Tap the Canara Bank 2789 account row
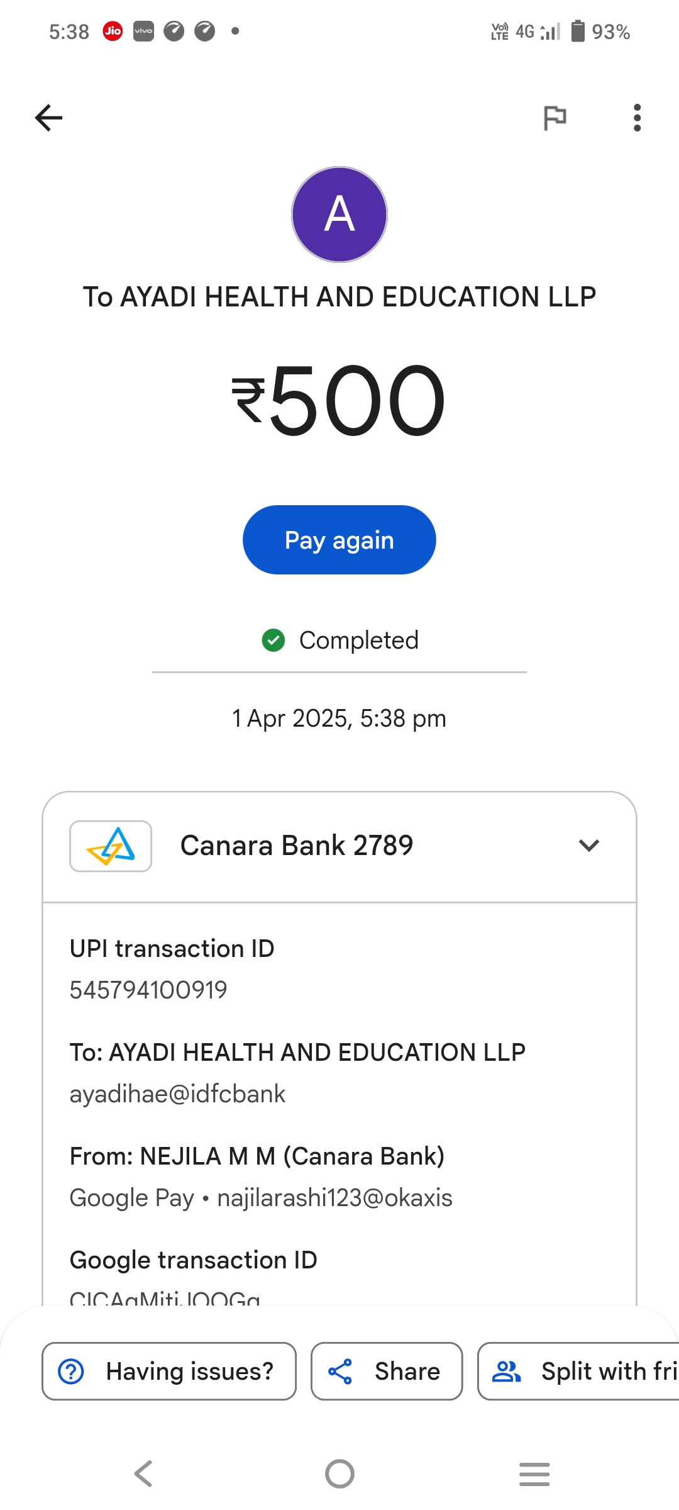 pyautogui.click(x=339, y=846)
